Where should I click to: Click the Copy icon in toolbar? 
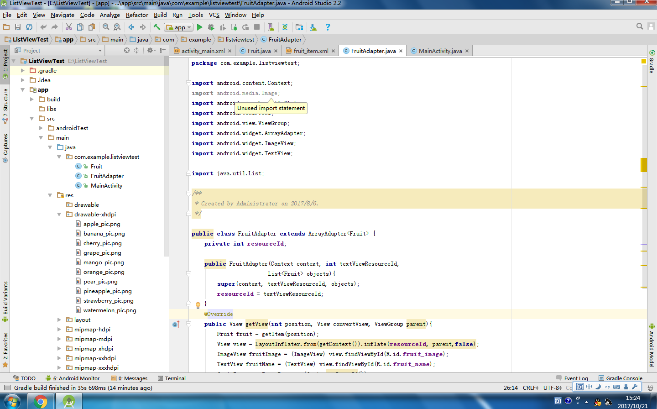[x=80, y=27]
